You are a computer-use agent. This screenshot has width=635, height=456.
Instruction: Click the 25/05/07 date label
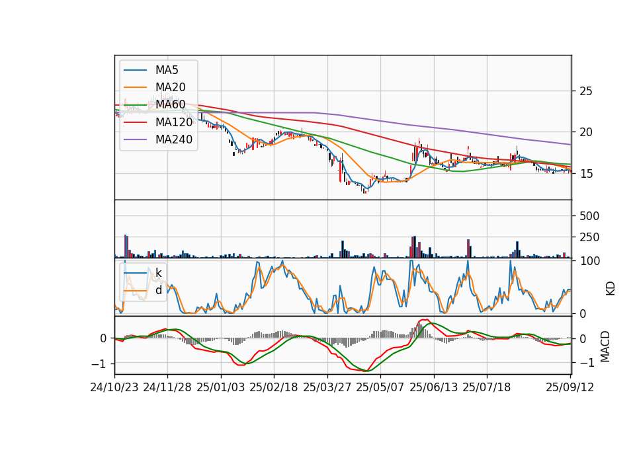[x=380, y=387]
